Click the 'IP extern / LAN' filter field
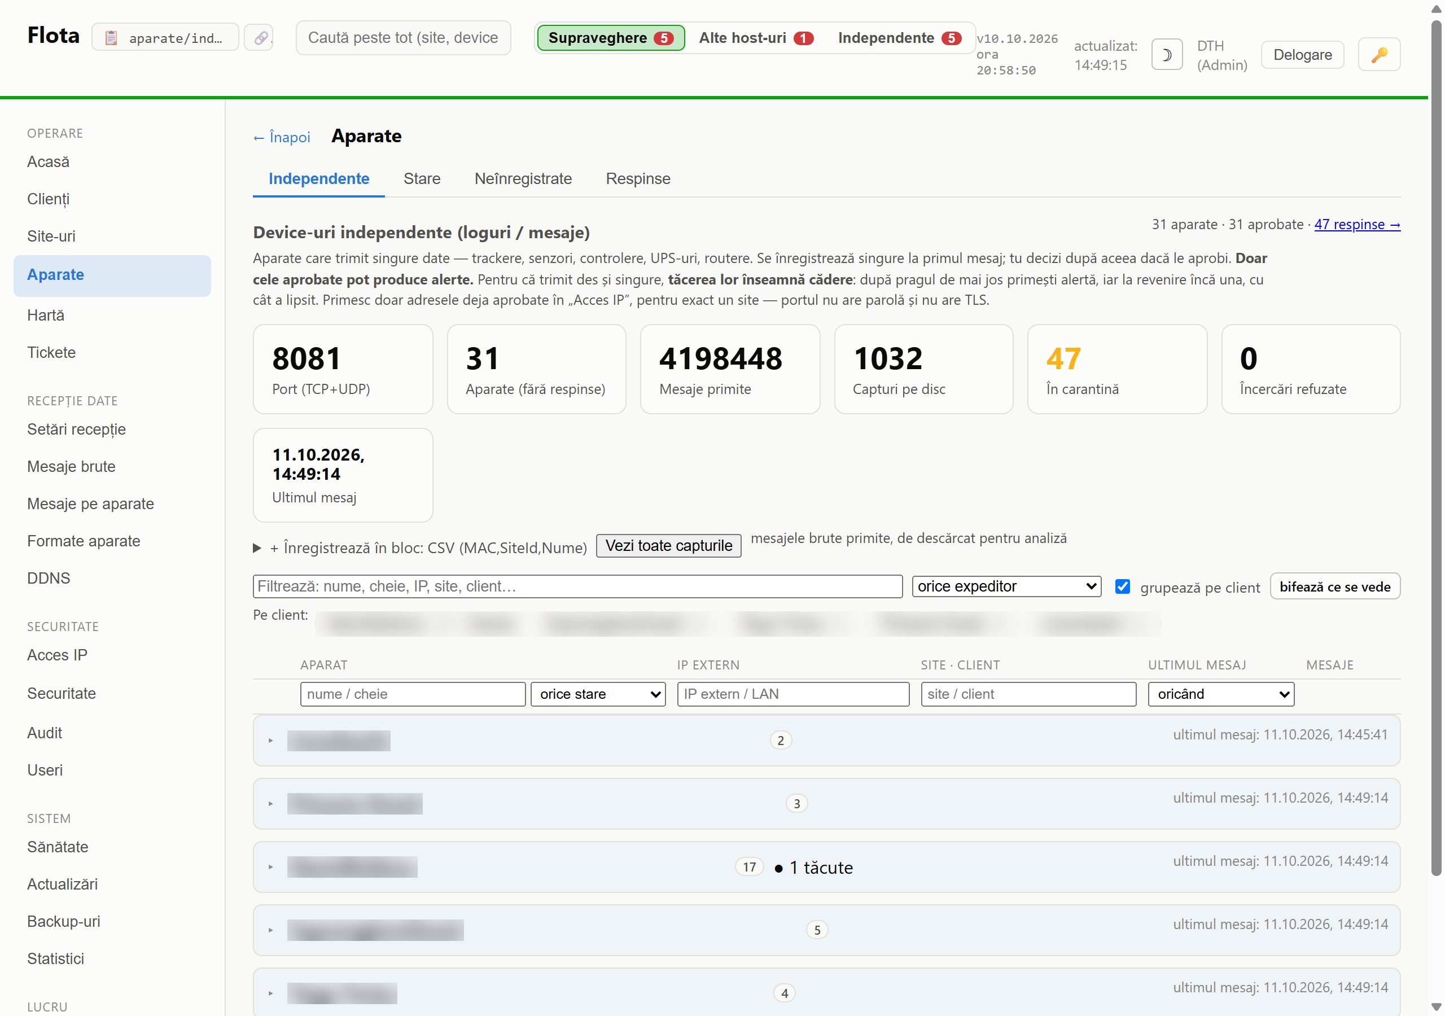The width and height of the screenshot is (1445, 1016). tap(793, 694)
